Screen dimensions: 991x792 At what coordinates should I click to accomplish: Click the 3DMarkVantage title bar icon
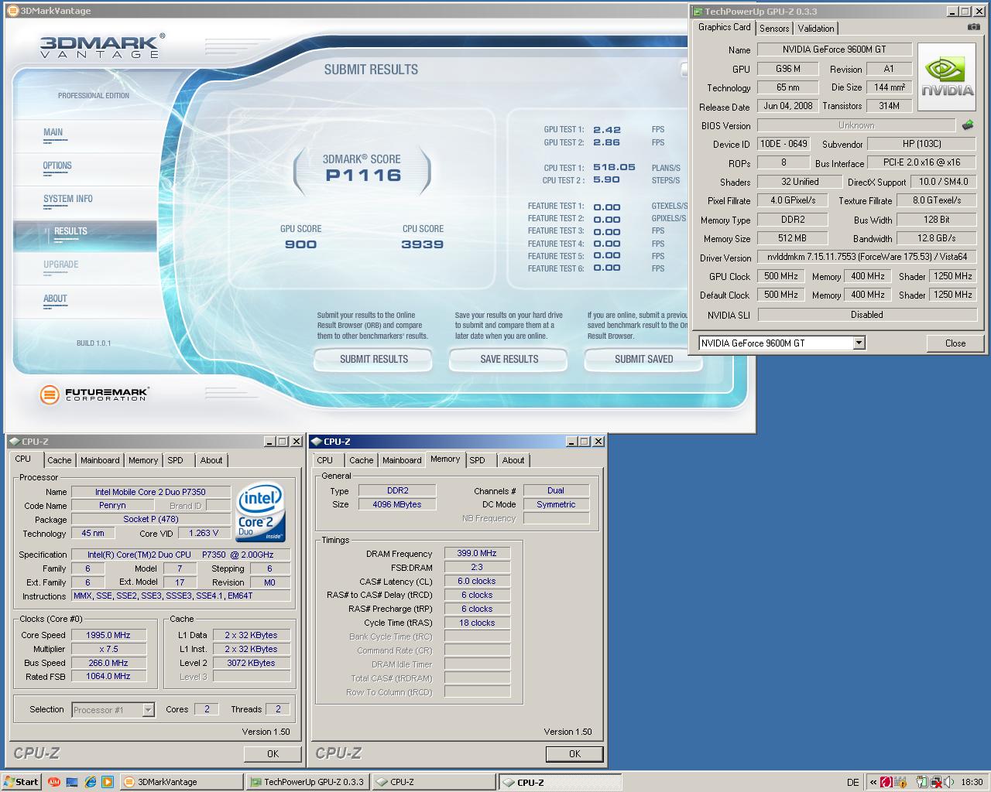(13, 11)
